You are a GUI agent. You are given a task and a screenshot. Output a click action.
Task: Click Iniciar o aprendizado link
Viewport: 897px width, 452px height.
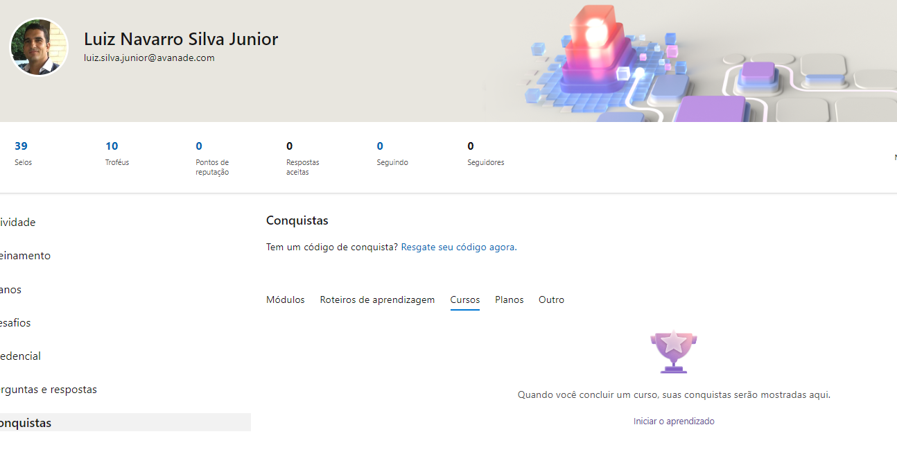(674, 421)
